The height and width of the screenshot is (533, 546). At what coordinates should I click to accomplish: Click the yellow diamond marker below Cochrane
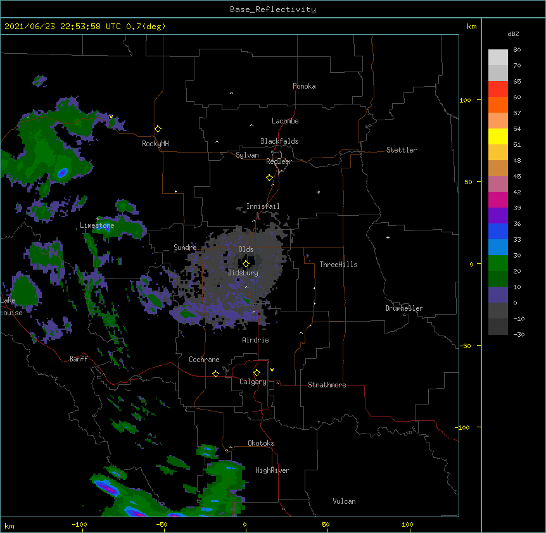click(x=215, y=373)
